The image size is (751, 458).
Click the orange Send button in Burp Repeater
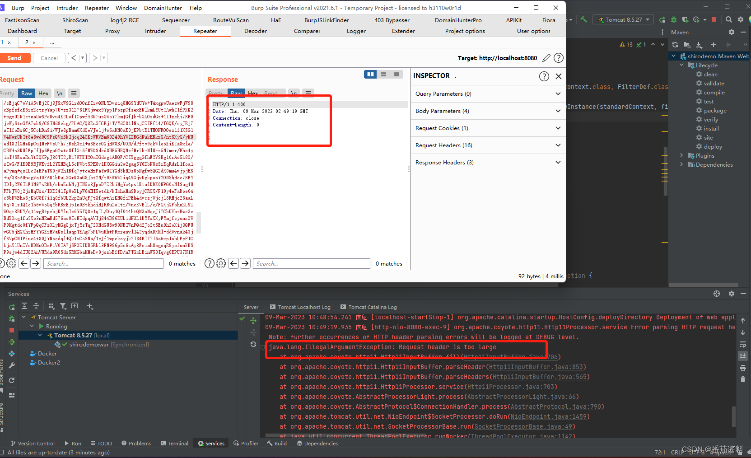click(14, 58)
